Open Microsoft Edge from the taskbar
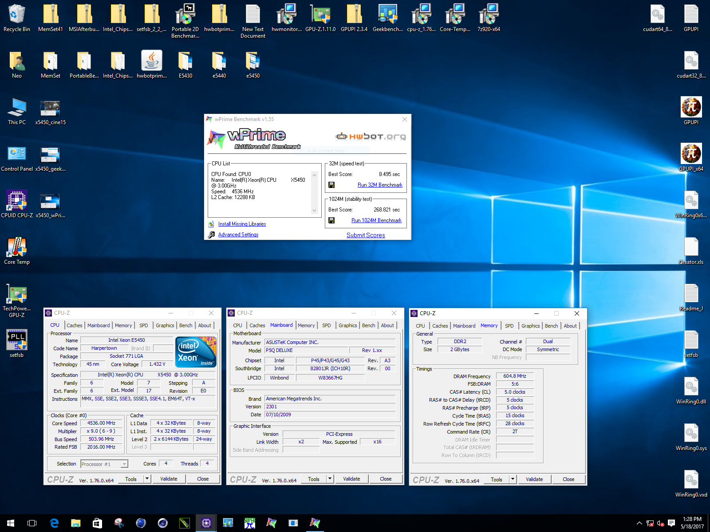This screenshot has width=710, height=532. pos(54,523)
